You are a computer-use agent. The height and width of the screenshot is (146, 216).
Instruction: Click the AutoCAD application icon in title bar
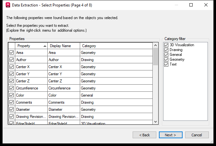8,5
